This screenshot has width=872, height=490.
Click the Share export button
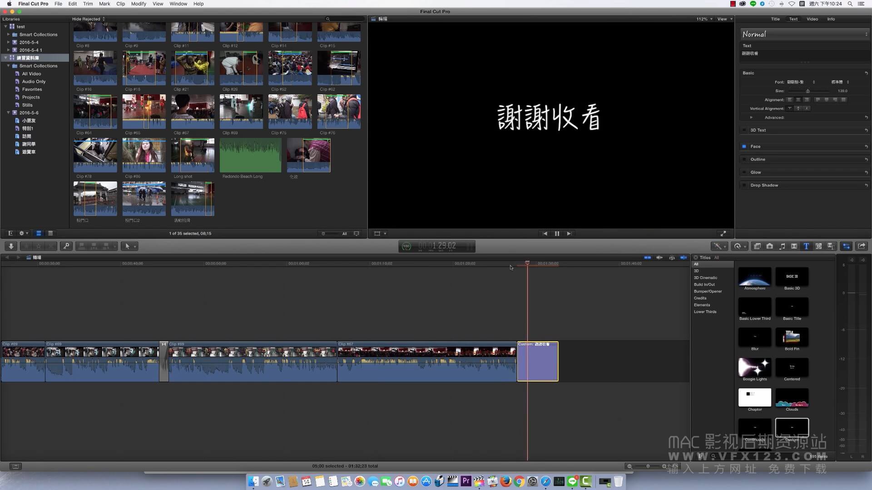point(862,246)
